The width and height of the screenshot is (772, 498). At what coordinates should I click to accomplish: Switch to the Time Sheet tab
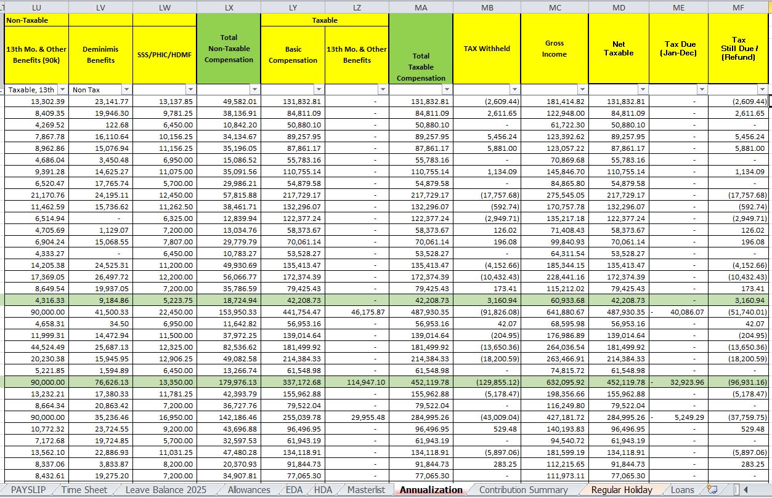click(x=84, y=490)
